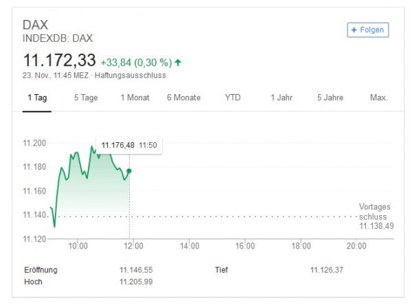Viewport: 412px width, 305px height.
Task: Open the 1 Monat chart range
Action: [x=135, y=98]
